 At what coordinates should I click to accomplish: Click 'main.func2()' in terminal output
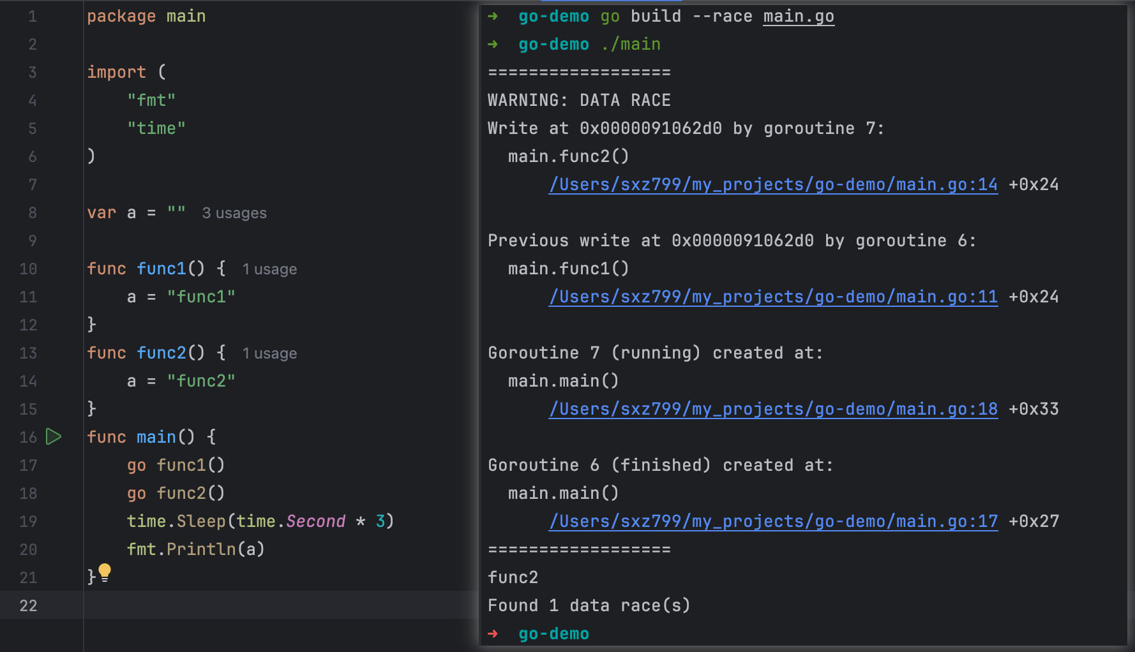pyautogui.click(x=569, y=157)
